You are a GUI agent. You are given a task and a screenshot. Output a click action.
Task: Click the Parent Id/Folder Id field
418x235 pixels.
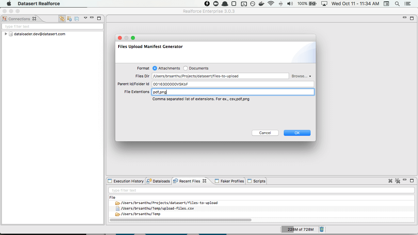click(233, 84)
